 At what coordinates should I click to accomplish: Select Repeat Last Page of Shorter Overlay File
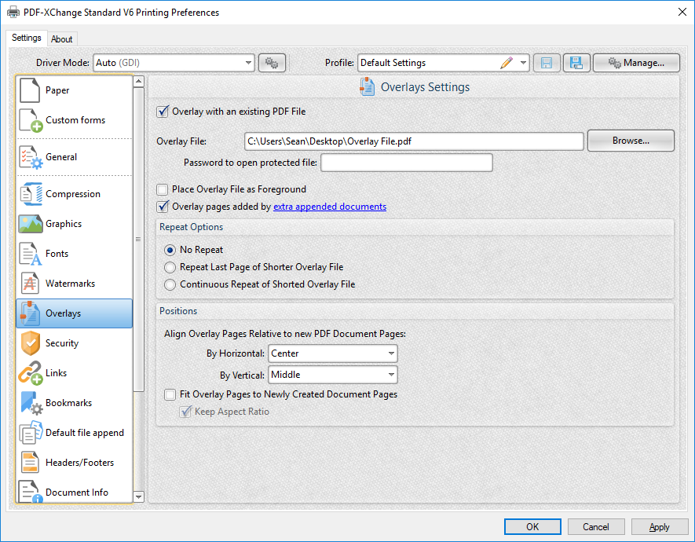pyautogui.click(x=170, y=267)
